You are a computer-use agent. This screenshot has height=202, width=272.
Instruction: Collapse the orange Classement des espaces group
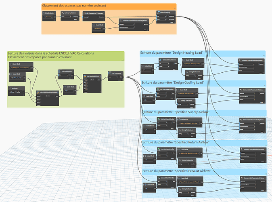175,8
